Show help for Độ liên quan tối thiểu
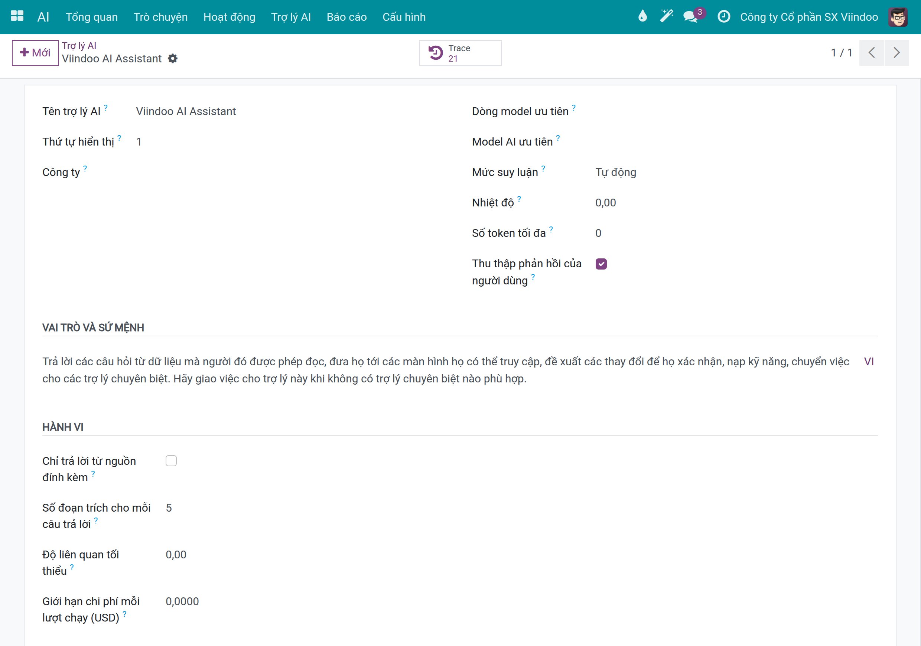 click(72, 567)
